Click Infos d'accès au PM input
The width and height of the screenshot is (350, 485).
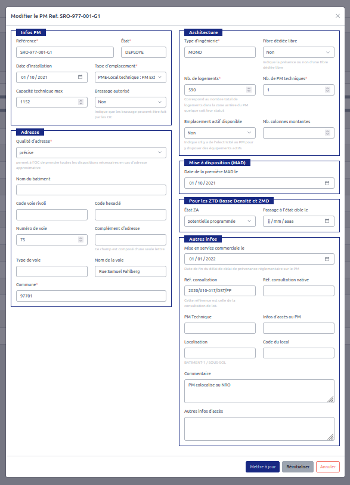(299, 328)
